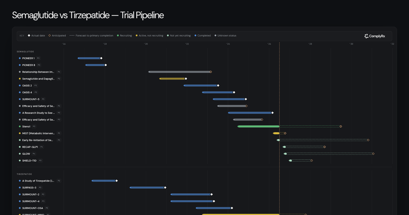Click the P2 badge next to SHIELD-T1D
The height and width of the screenshot is (215, 409).
click(40, 161)
